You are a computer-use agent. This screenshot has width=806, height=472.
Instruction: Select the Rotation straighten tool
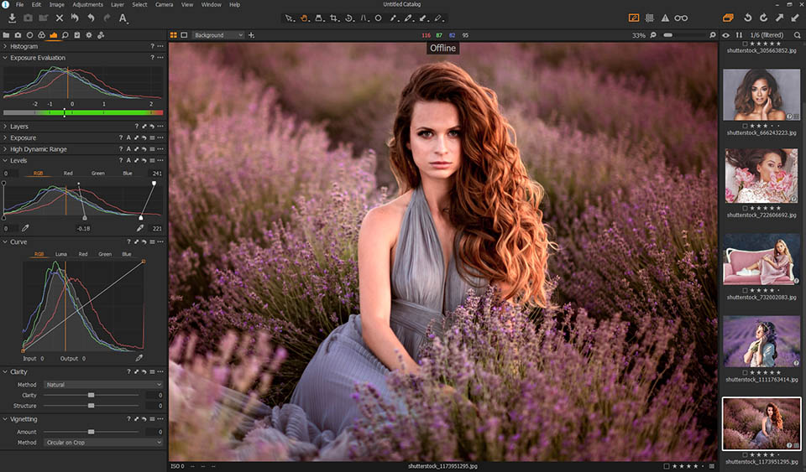tap(349, 18)
